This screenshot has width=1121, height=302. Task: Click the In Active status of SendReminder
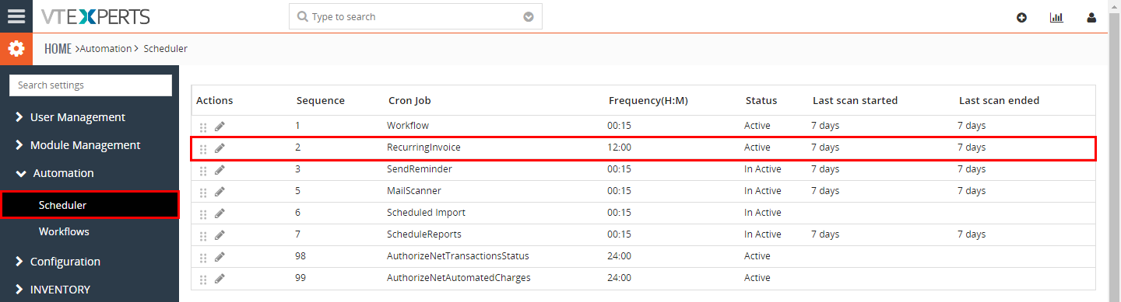(x=763, y=168)
